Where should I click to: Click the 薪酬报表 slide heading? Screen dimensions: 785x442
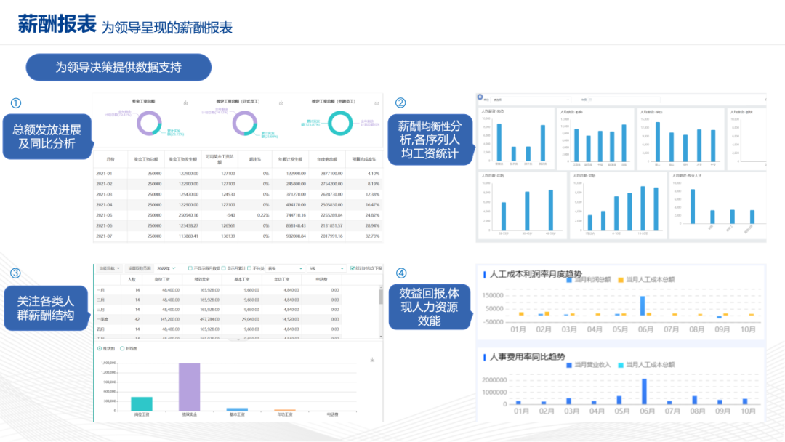57,24
